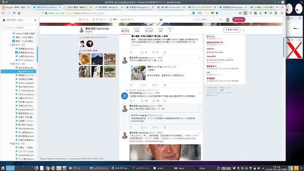Open the Firefox hamburger menu
This screenshot has width=304, height=171.
282,13
